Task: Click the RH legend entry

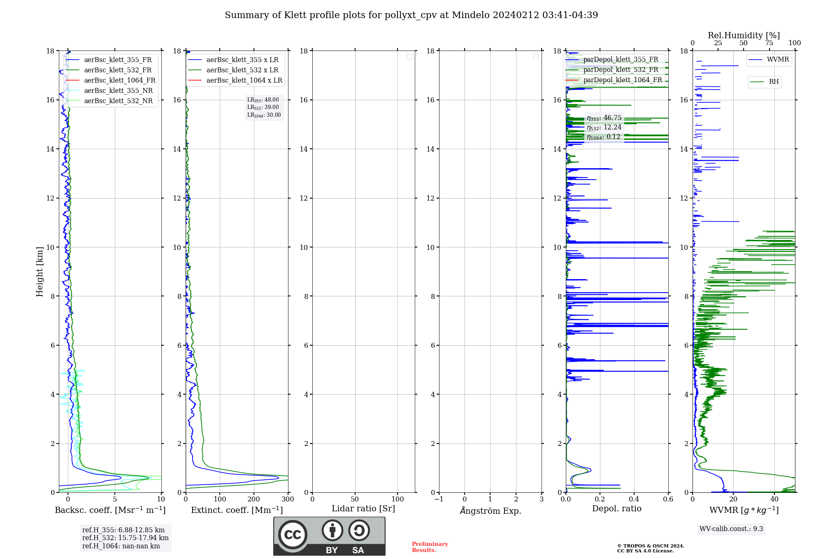Action: pyautogui.click(x=765, y=82)
